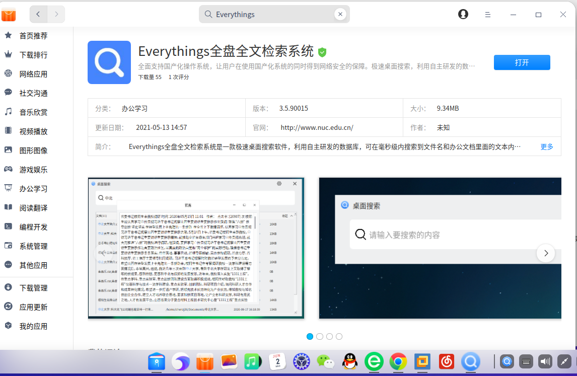
Task: Click the tray blue search icon
Action: pos(507,361)
